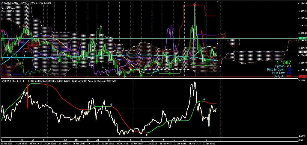Click the red 105 daily average value

click(289, 76)
